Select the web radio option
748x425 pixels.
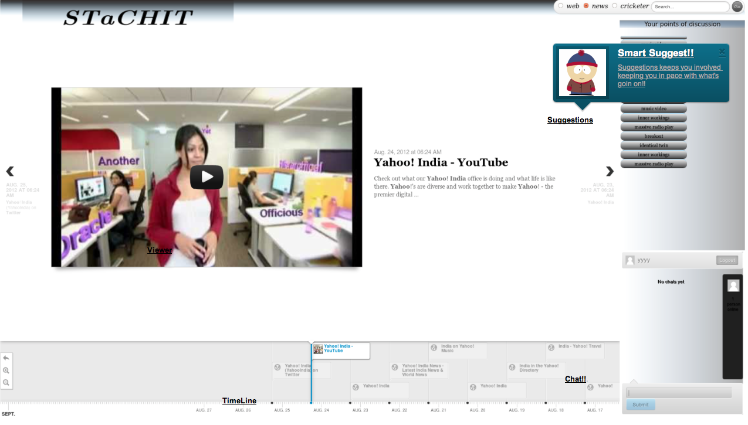560,6
